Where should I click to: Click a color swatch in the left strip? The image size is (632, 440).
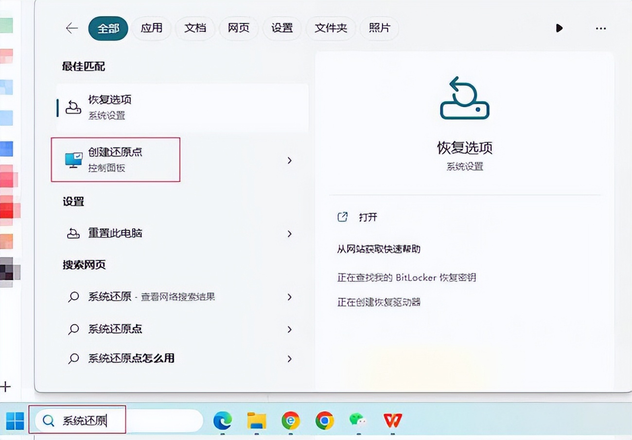7,150
